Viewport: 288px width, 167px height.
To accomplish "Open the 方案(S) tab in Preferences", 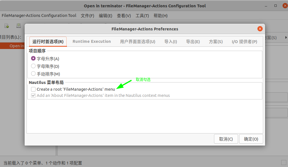I will [216, 42].
